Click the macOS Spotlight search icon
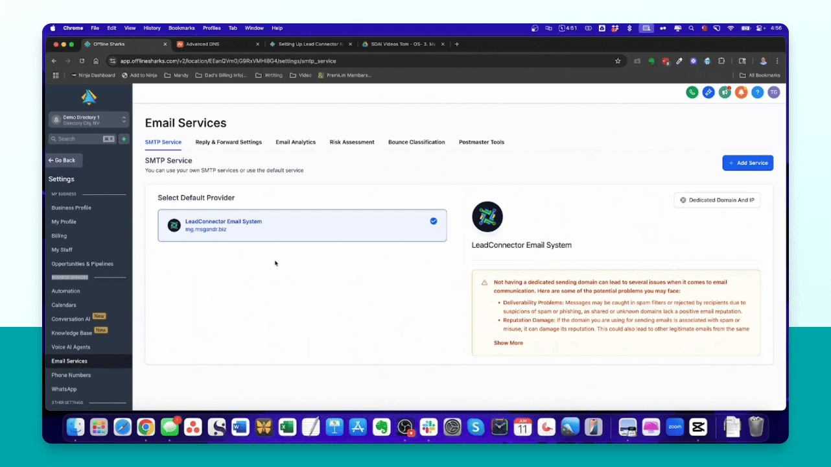 pyautogui.click(x=692, y=29)
